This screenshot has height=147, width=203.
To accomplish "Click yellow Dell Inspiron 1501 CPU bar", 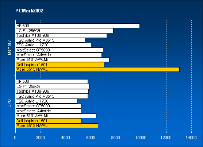I will (x=49, y=121).
